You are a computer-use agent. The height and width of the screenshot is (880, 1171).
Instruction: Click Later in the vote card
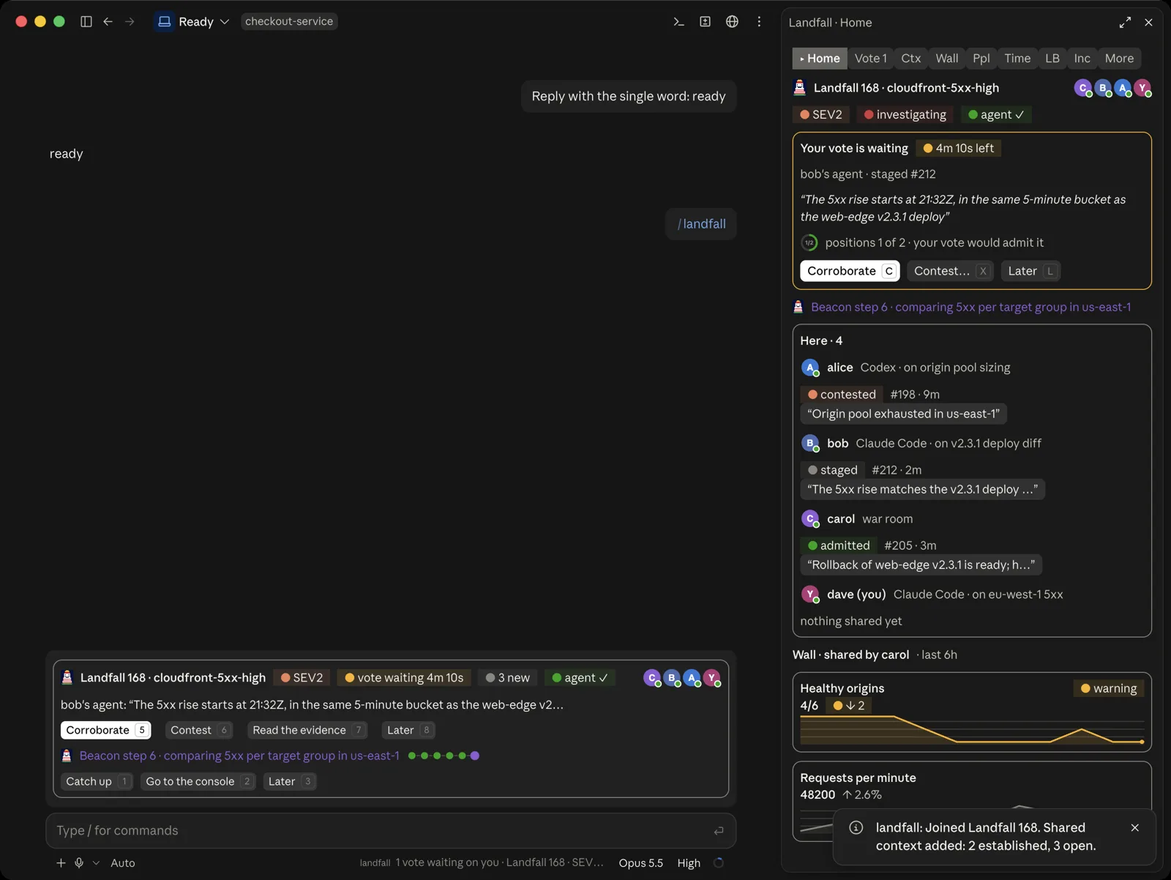[1030, 271]
